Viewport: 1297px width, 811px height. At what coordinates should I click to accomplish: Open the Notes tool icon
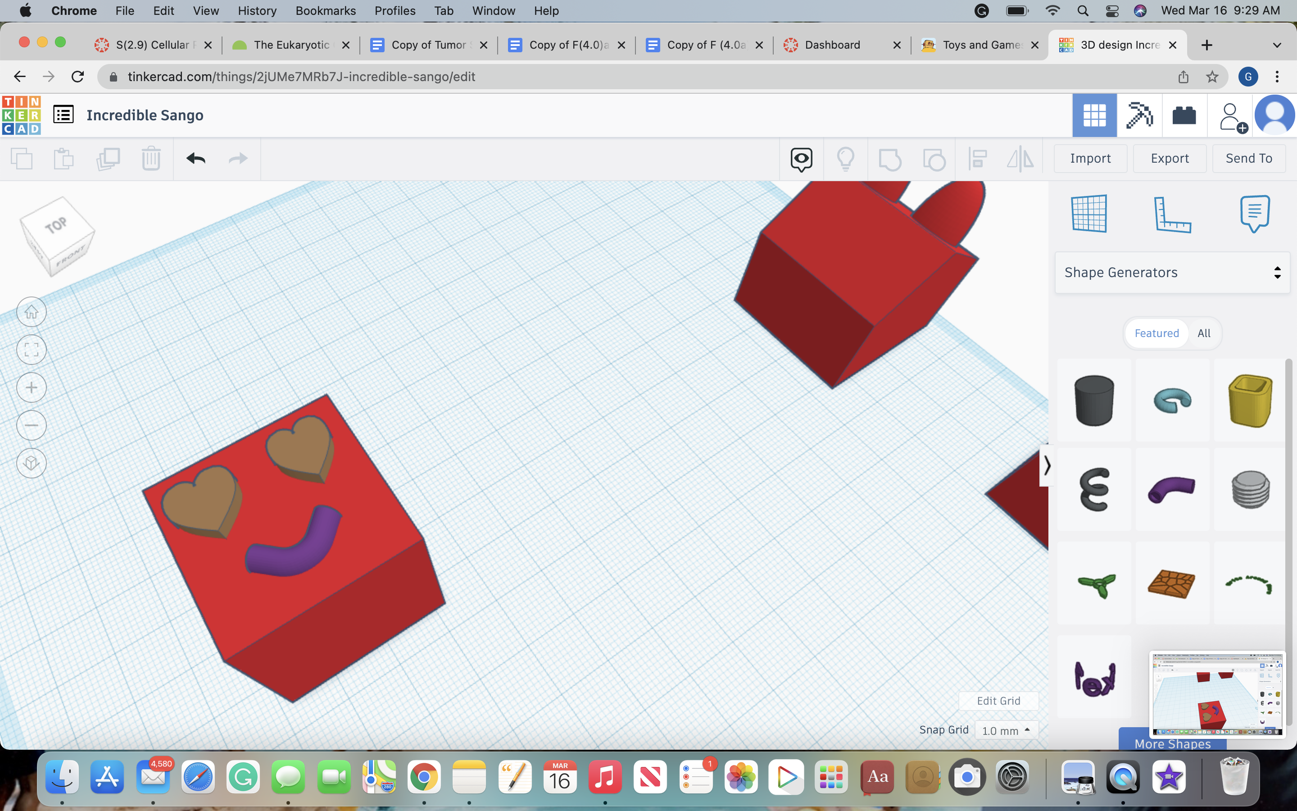[1254, 214]
